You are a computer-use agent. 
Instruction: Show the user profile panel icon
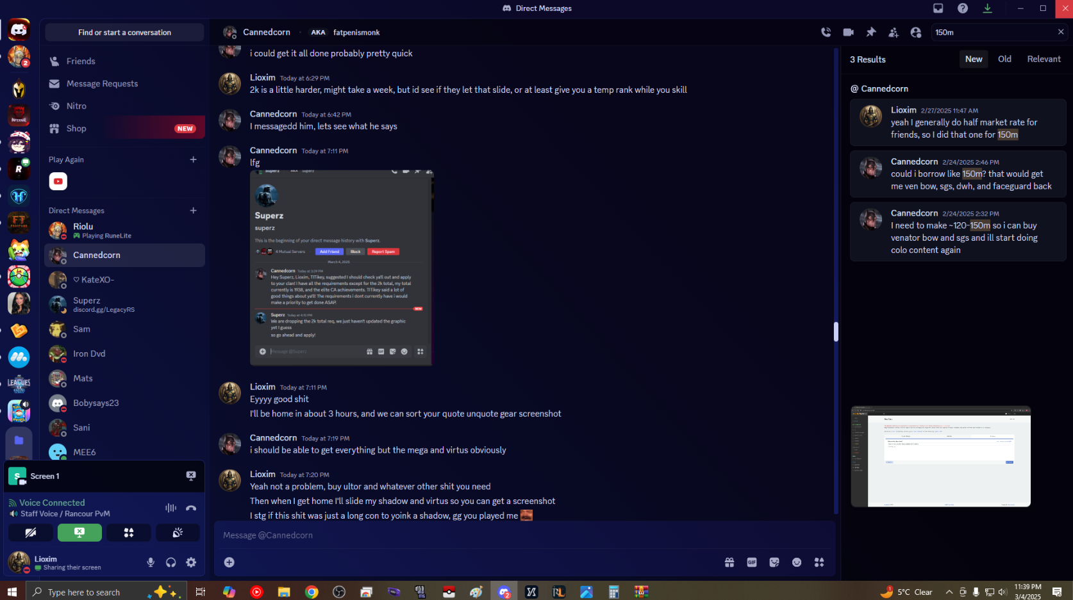coord(916,32)
